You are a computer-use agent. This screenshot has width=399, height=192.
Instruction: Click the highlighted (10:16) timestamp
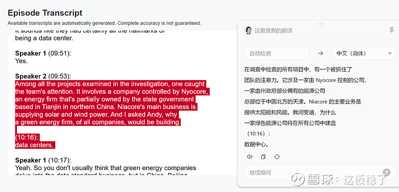27,137
